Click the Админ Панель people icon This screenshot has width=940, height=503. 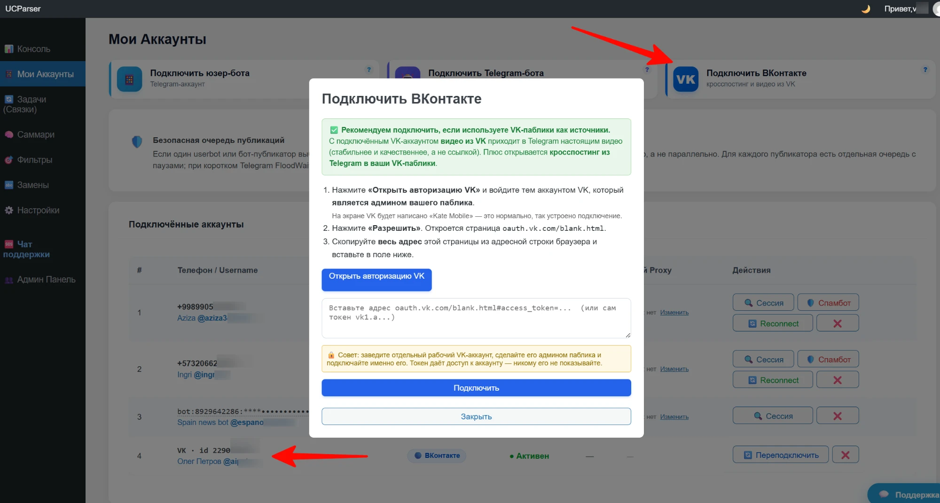[x=9, y=280]
